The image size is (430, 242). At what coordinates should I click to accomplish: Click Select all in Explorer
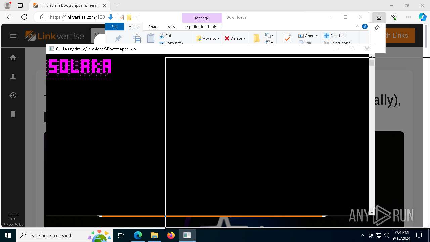click(335, 36)
